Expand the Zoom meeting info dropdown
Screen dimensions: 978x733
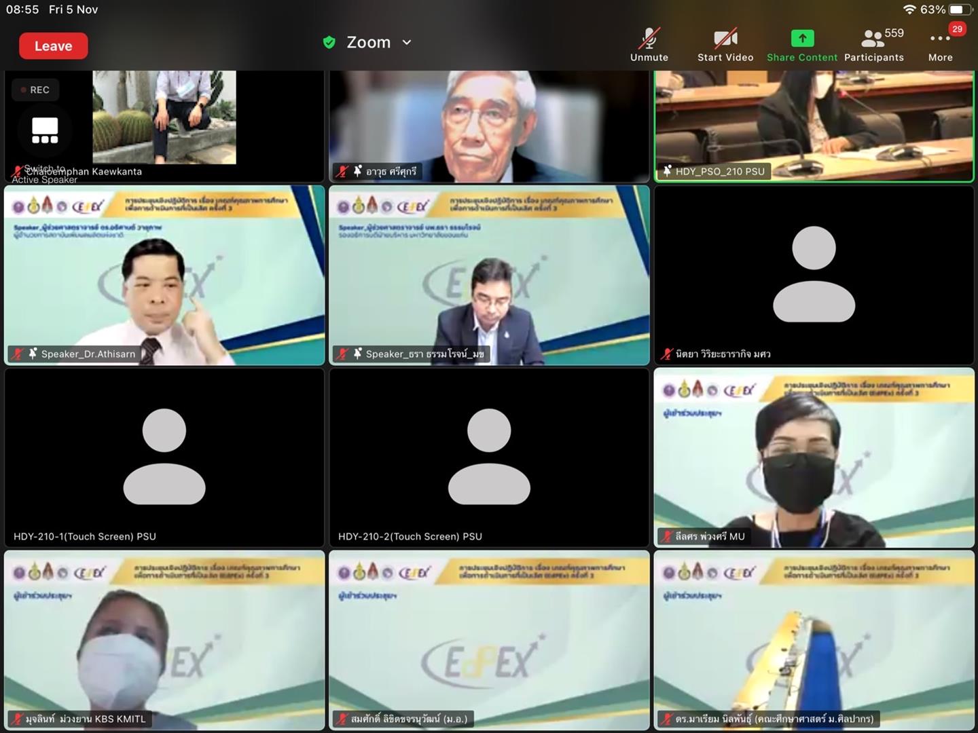(x=407, y=42)
